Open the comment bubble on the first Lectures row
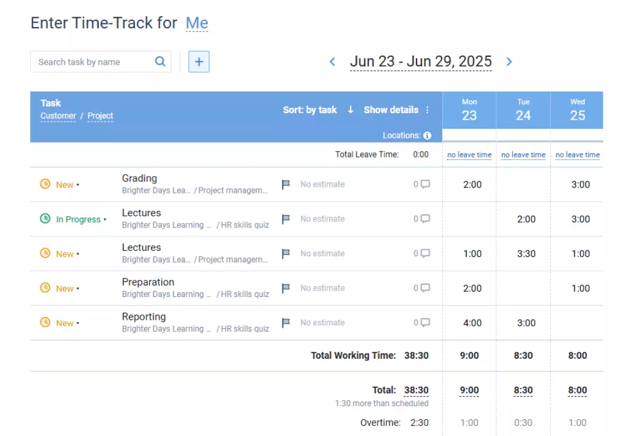Screen dimensions: 625x436 click(422, 219)
